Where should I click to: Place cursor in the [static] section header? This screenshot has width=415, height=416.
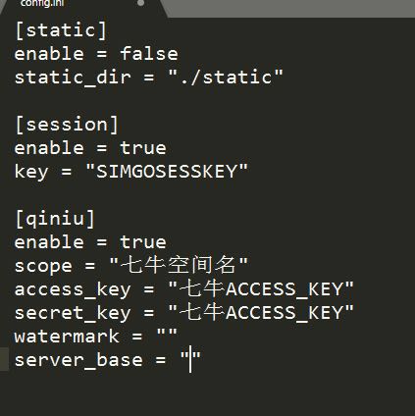click(61, 30)
